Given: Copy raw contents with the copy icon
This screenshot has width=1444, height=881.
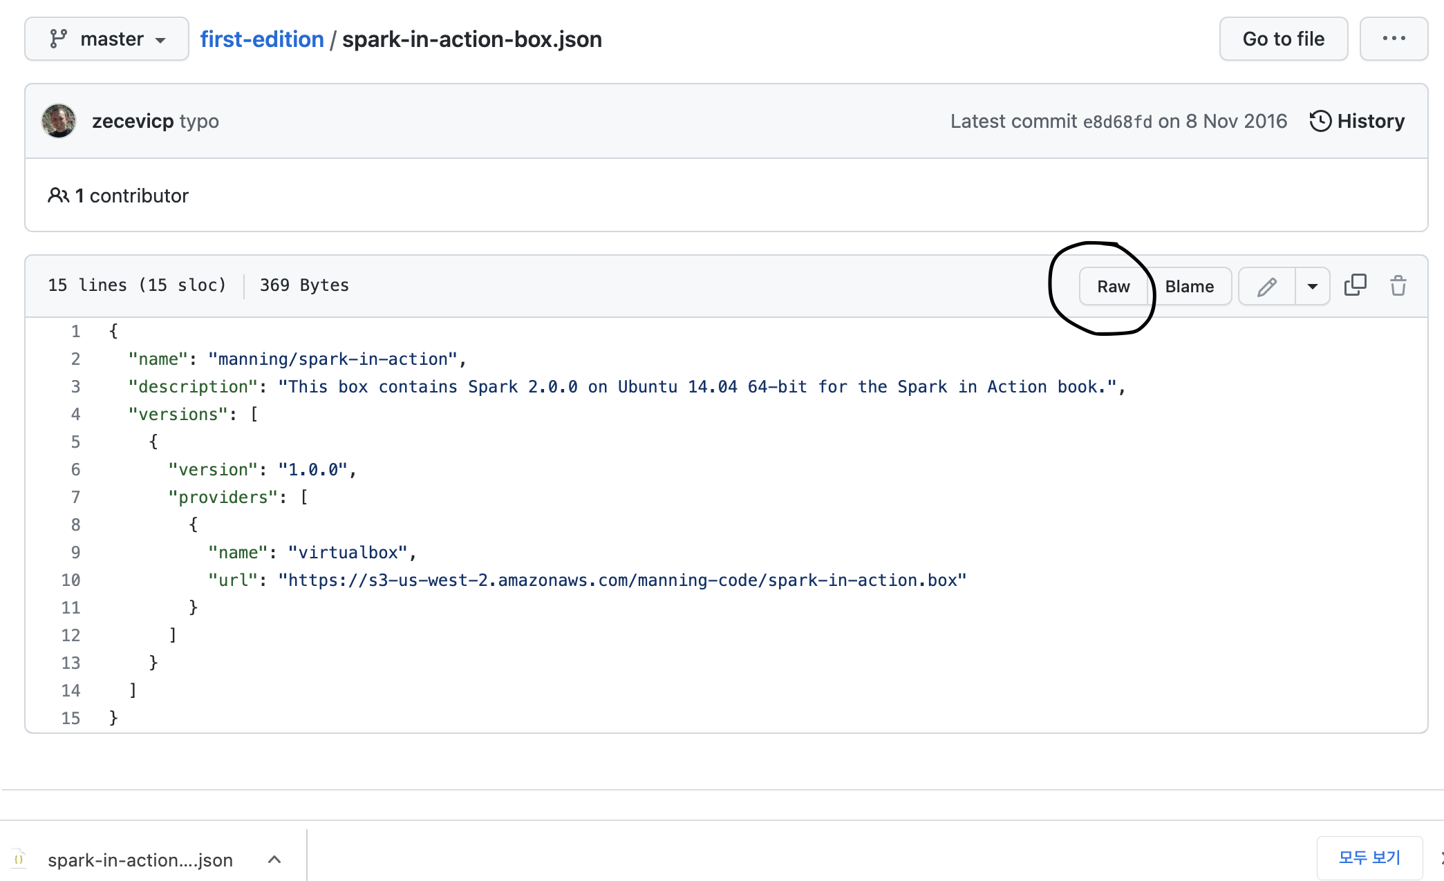Looking at the screenshot, I should pyautogui.click(x=1355, y=285).
